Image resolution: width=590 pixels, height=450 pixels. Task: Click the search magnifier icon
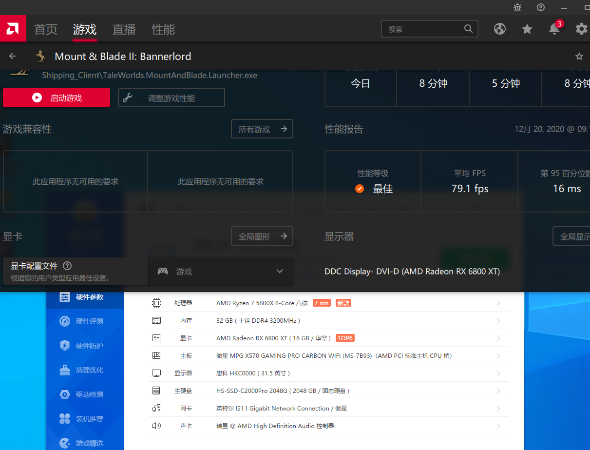468,29
